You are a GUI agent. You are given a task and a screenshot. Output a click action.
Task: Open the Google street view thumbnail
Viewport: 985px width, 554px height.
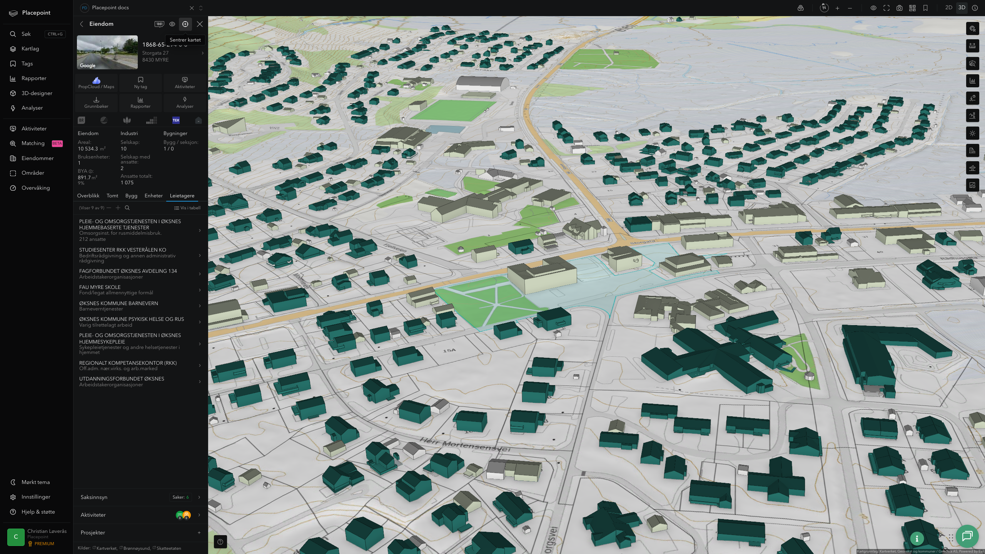pyautogui.click(x=107, y=52)
